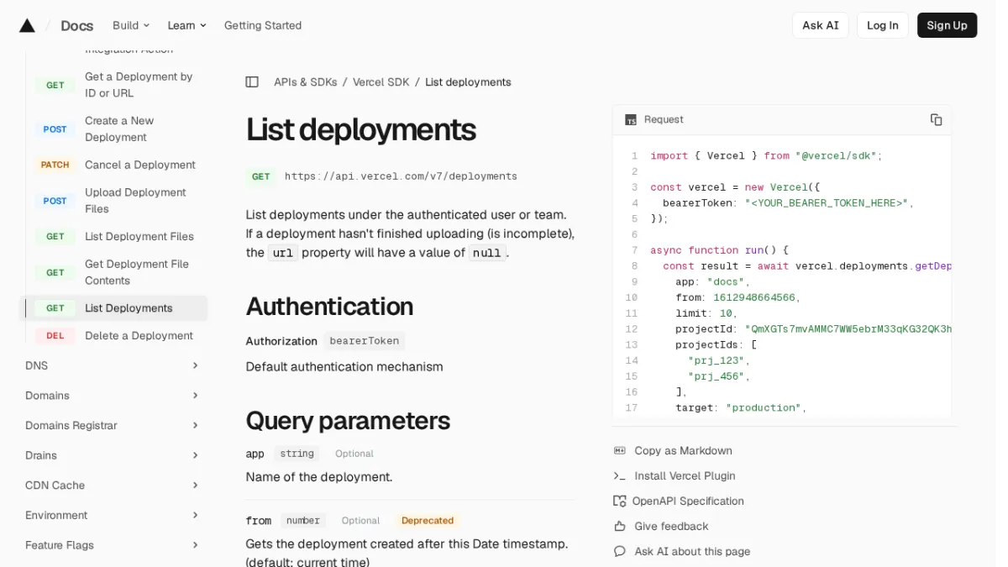Expand the Environment sidebar section
This screenshot has width=1008, height=567.
[113, 516]
